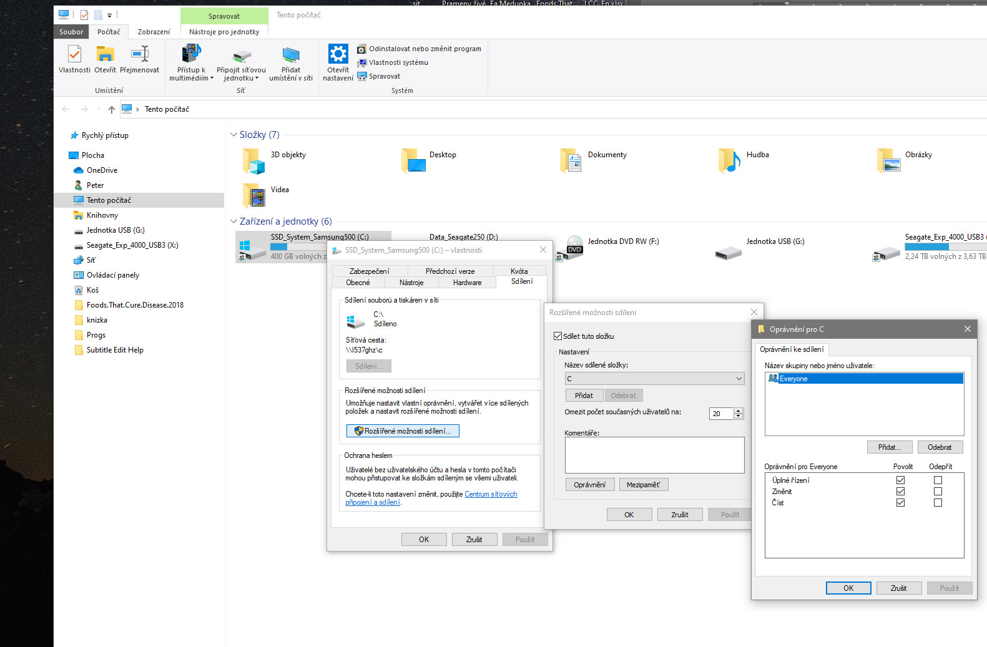
Task: Open the Soubor ribbon menu
Action: [x=71, y=32]
